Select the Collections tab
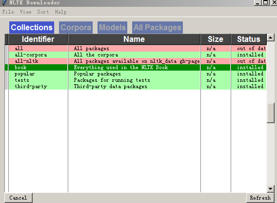 [32, 28]
